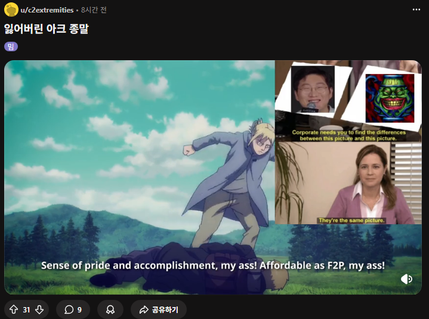Select the vote count 31
429x319 pixels.
(x=26, y=309)
